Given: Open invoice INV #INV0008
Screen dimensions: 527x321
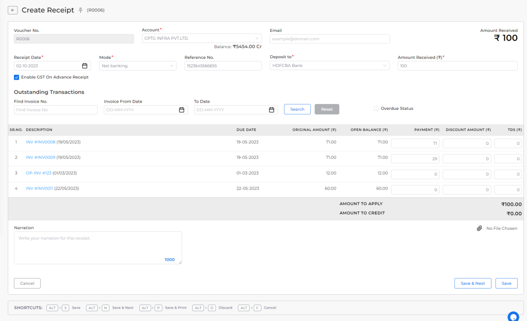Looking at the screenshot, I should (42, 142).
